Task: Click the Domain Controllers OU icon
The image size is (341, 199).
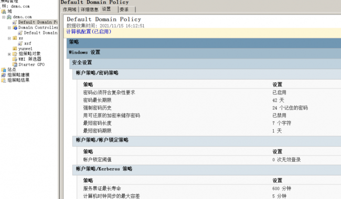Action: pyautogui.click(x=15, y=28)
